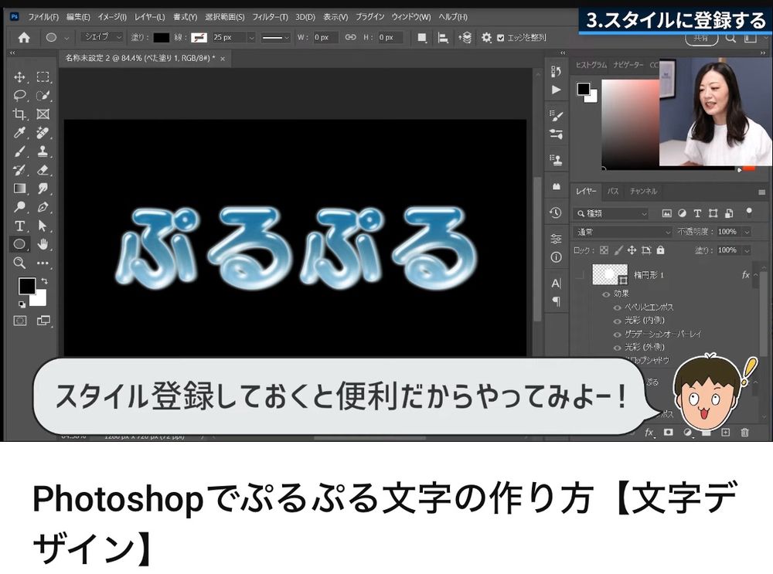
Task: Open the fill 100% dropdown
Action: point(747,250)
